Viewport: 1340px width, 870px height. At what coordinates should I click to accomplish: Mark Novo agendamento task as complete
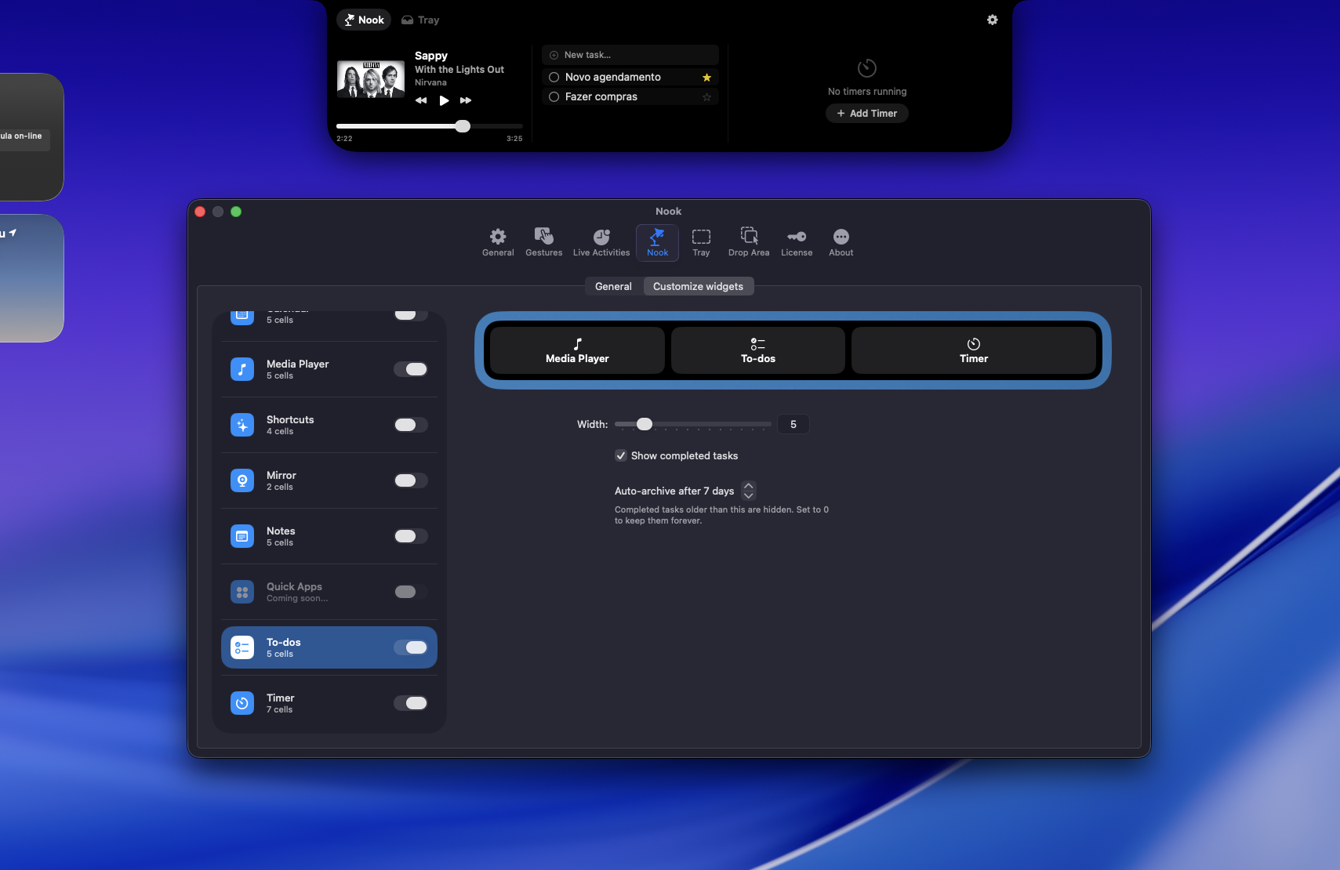click(x=554, y=77)
